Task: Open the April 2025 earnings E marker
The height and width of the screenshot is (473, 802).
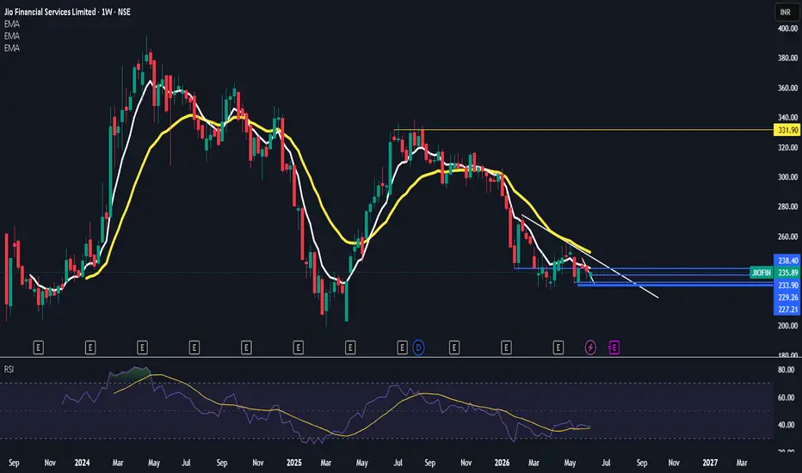Action: coord(350,348)
